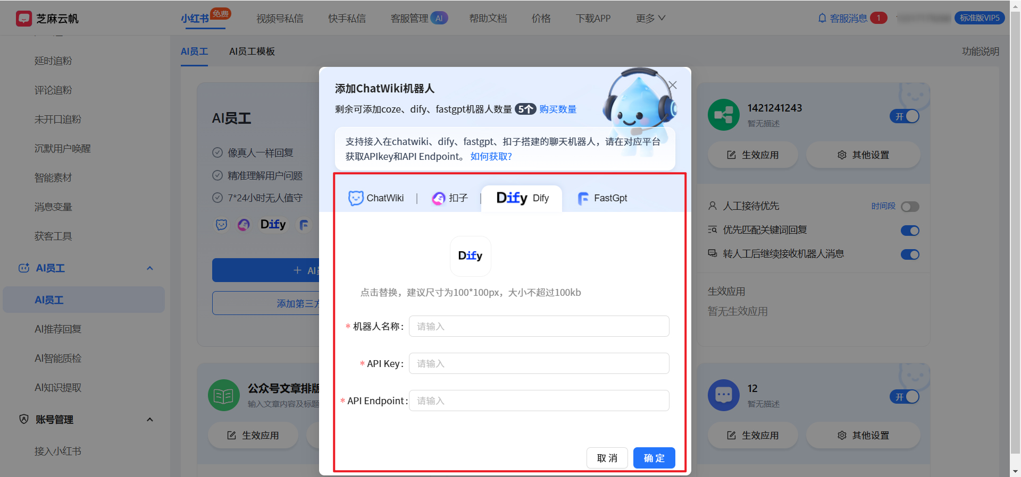Click 生效应用 button for robot 1421241243
Image resolution: width=1021 pixels, height=477 pixels.
pos(753,155)
